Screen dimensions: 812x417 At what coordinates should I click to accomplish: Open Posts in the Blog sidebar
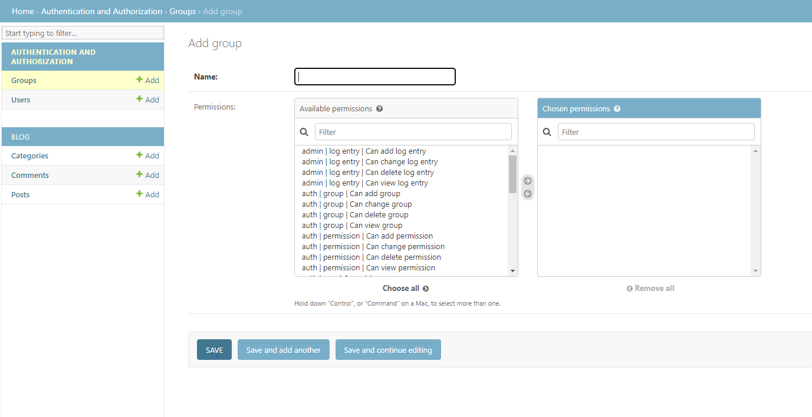21,194
